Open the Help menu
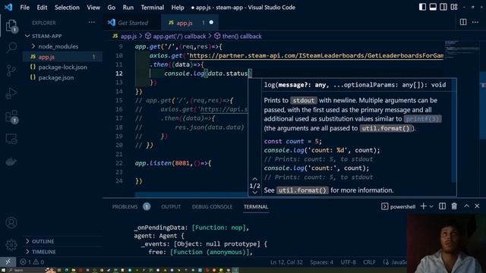This screenshot has height=273, width=486. [x=178, y=8]
